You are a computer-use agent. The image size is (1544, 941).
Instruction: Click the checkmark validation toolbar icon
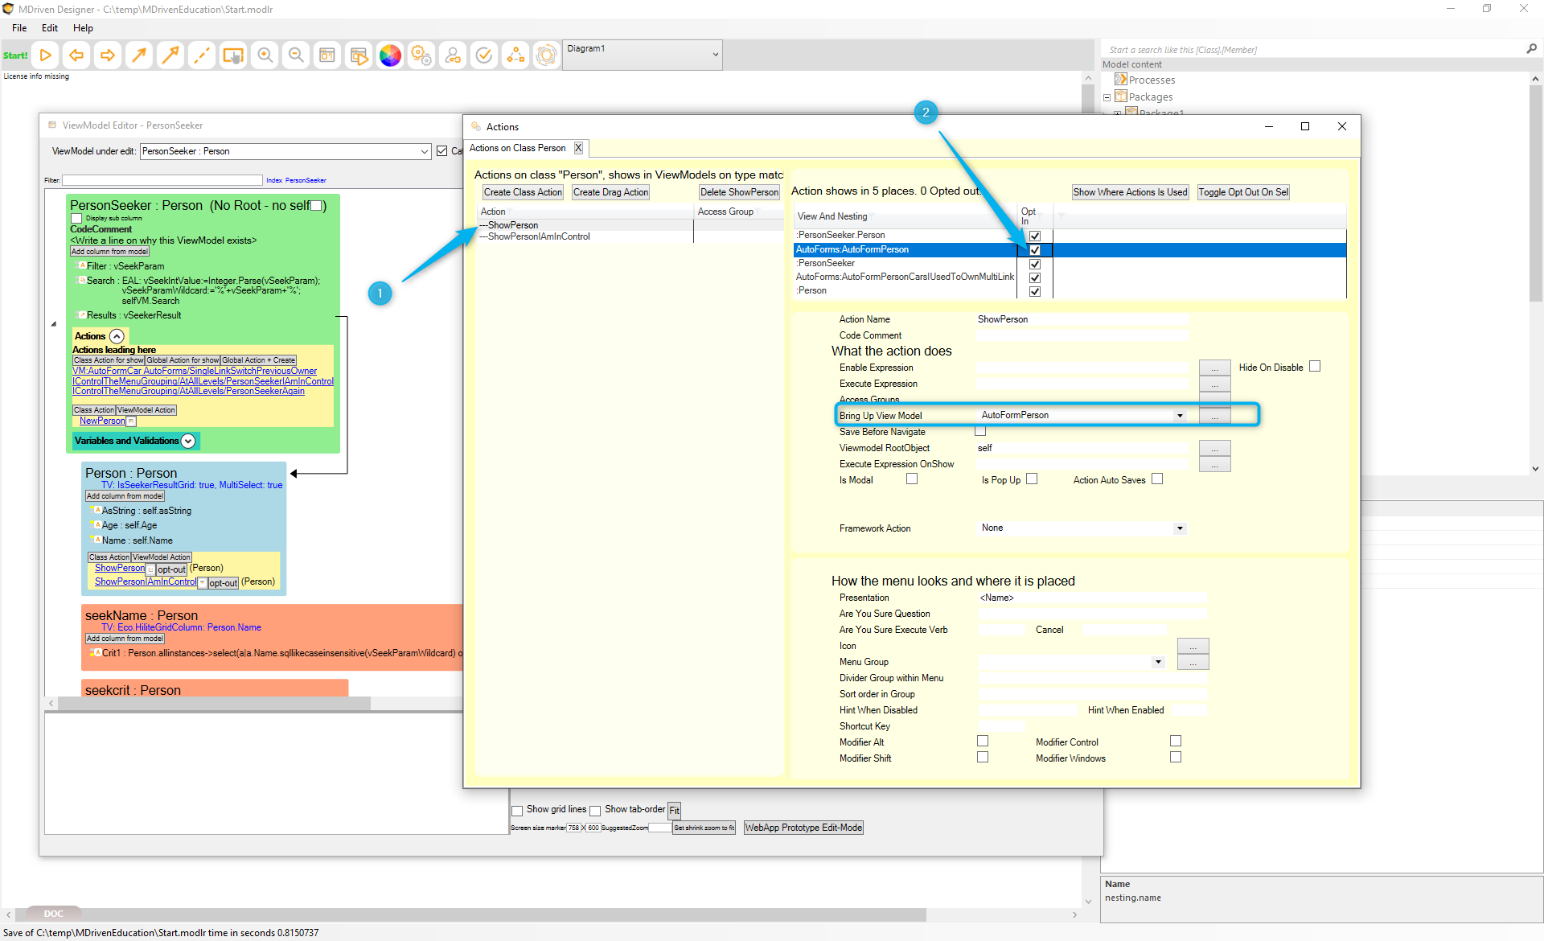(484, 55)
